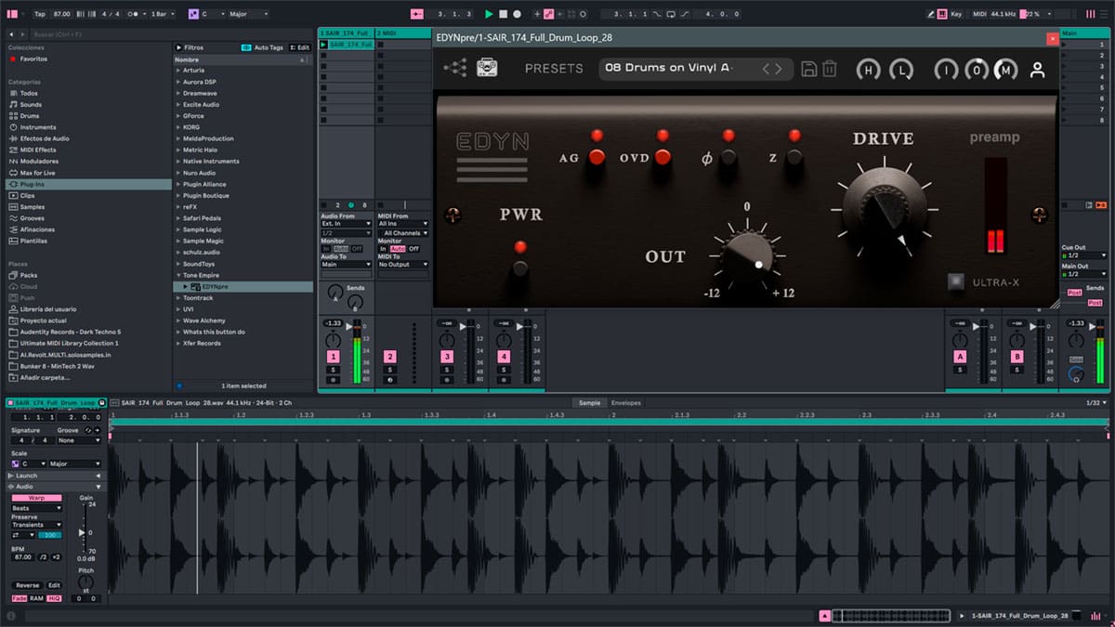The width and height of the screenshot is (1115, 627).
Task: Open the warp mode Beats dropdown
Action: (36, 508)
